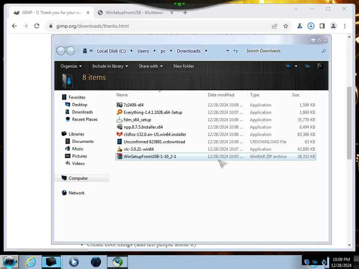The height and width of the screenshot is (269, 359).
Task: Open Internet Explorer from taskbar
Action: coord(31,262)
